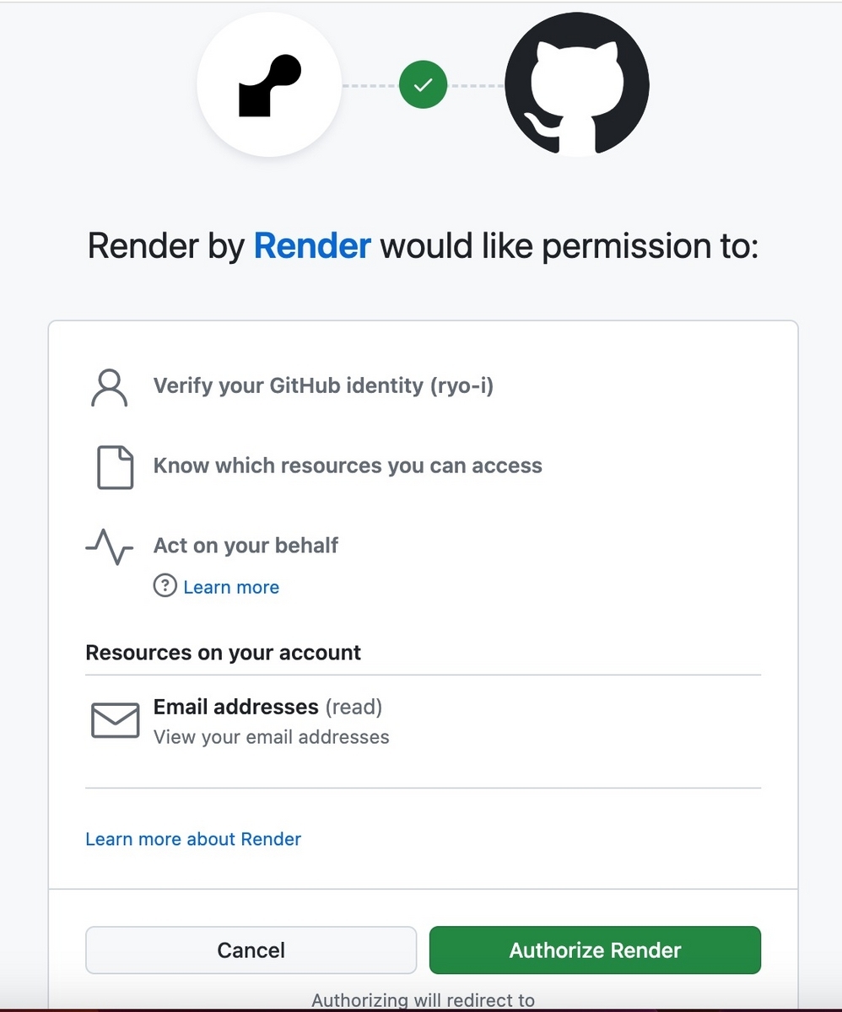Click the activity pulse icon
This screenshot has height=1012, width=842.
(110, 546)
